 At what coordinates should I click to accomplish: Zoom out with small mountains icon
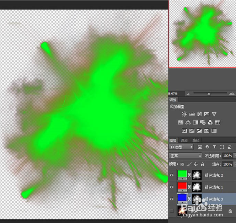point(188,94)
